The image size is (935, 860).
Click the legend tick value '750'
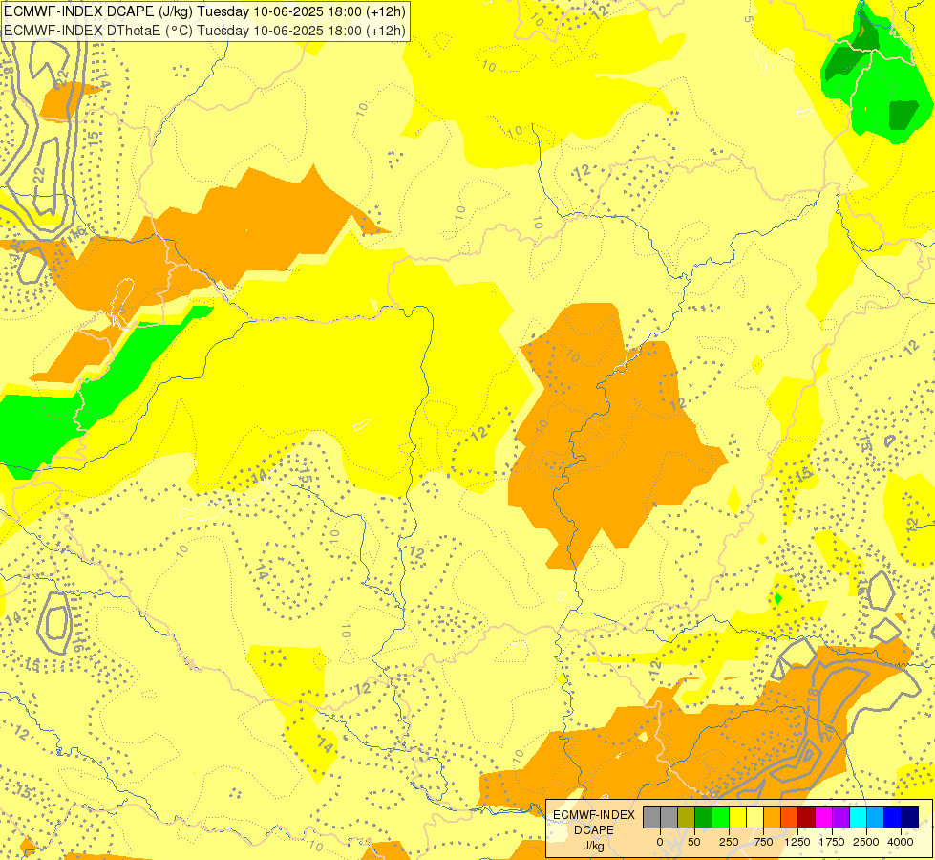pyautogui.click(x=763, y=842)
